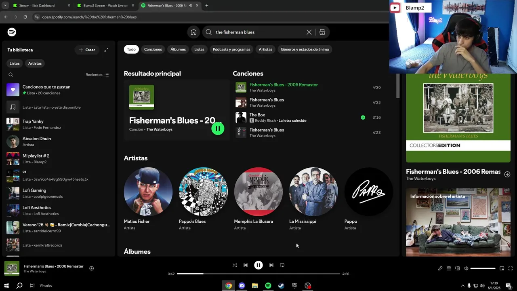Open the play queue icon
The width and height of the screenshot is (517, 291).
pos(449,268)
